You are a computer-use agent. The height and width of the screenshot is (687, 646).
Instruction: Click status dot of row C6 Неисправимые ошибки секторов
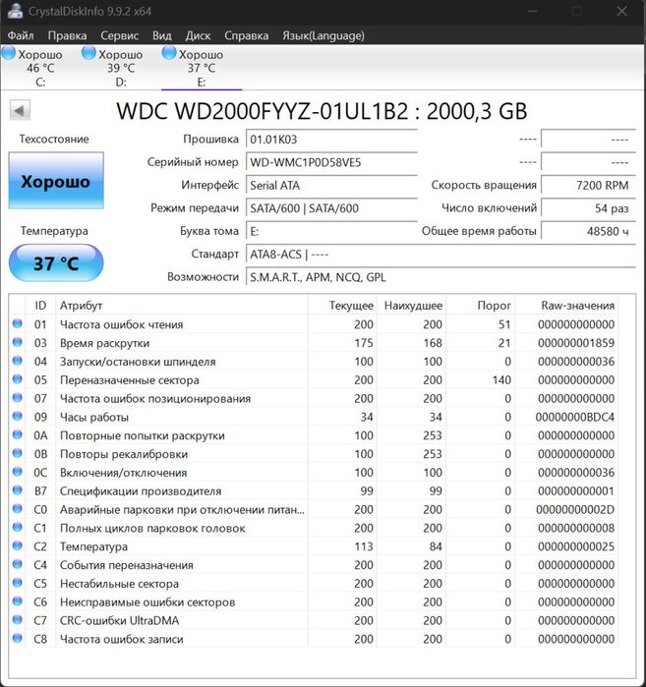coord(17,601)
